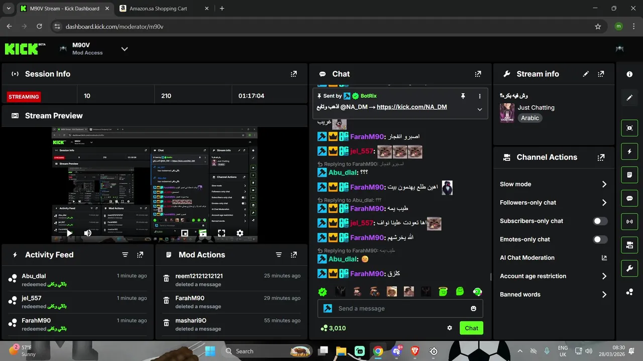Toggle Activity Feed widget (lightning) in sidebar

point(629,151)
